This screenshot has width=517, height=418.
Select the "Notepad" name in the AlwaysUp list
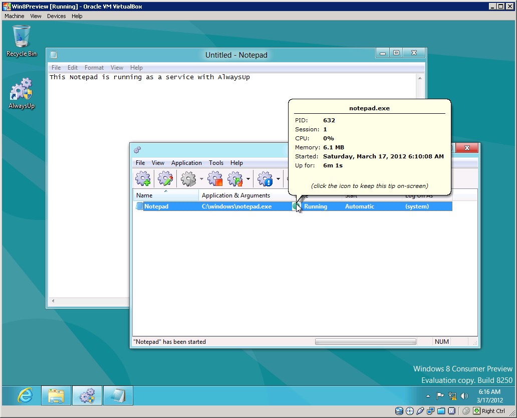[156, 206]
